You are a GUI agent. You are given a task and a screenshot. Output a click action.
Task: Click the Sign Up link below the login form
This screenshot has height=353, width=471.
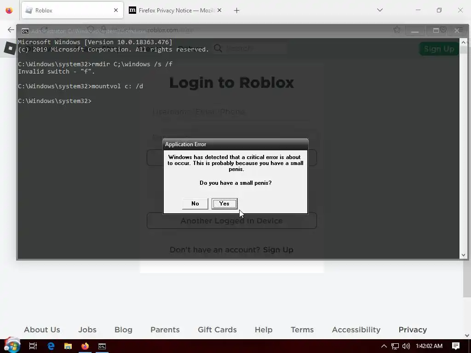point(278,250)
